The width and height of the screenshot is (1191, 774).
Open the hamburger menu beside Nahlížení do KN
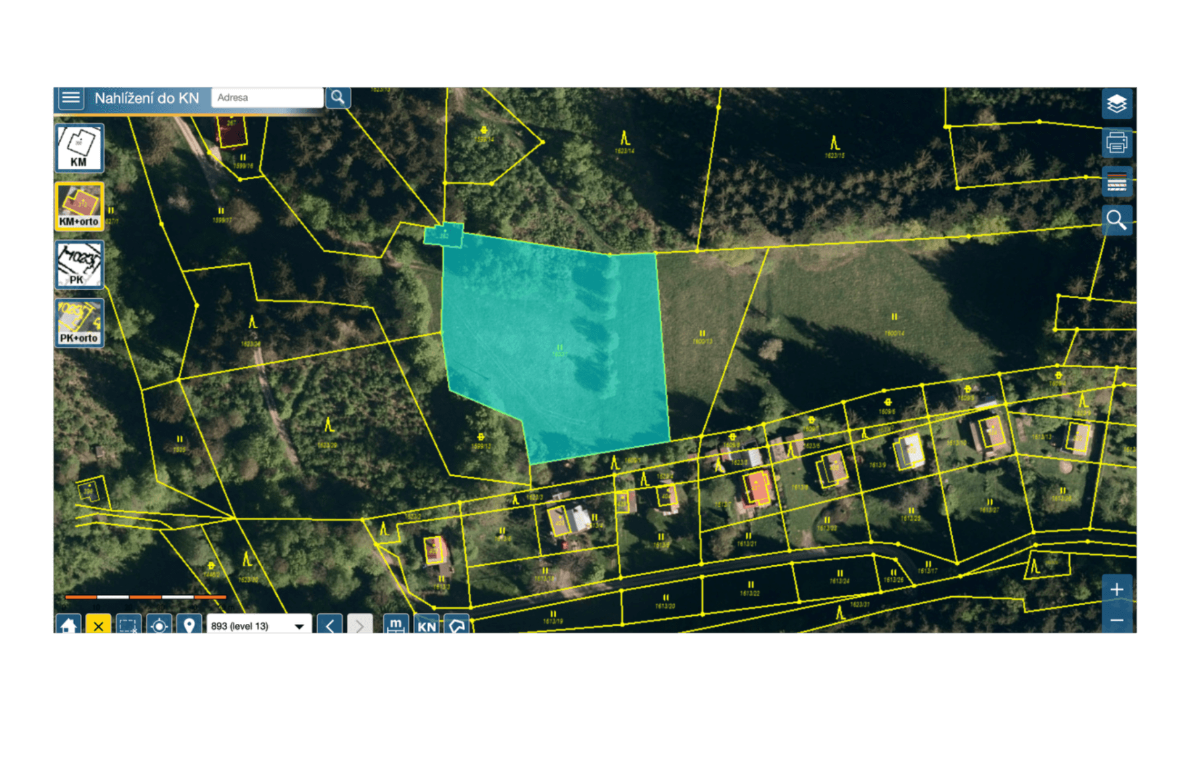(x=71, y=98)
